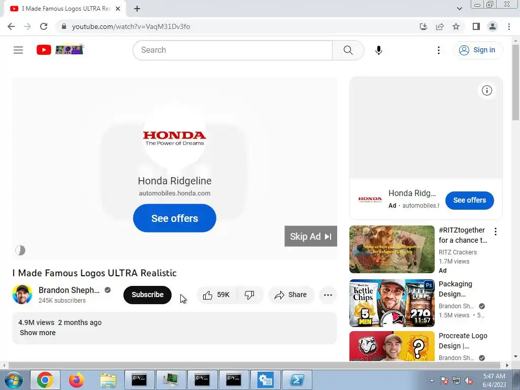Go to YouTube home via logo
520x390 pixels.
[x=60, y=50]
